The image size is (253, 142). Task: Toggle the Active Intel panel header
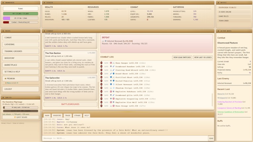[x=234, y=31]
